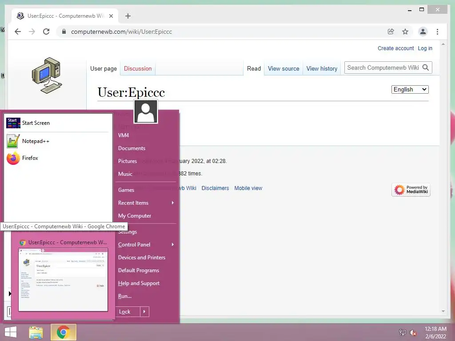
Task: Open Games from Start menu
Action: [126, 190]
